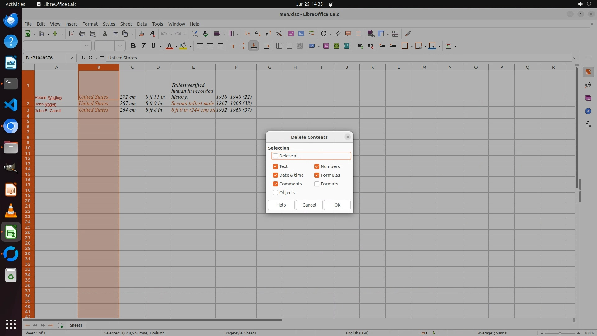Click the Print toolbar icon
The height and width of the screenshot is (336, 597).
click(82, 34)
